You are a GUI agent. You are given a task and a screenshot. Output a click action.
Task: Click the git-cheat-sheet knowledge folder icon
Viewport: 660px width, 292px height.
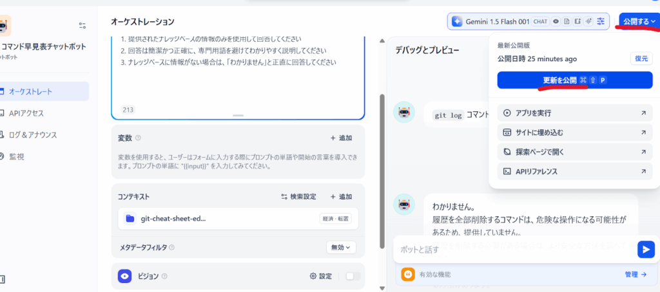[130, 218]
